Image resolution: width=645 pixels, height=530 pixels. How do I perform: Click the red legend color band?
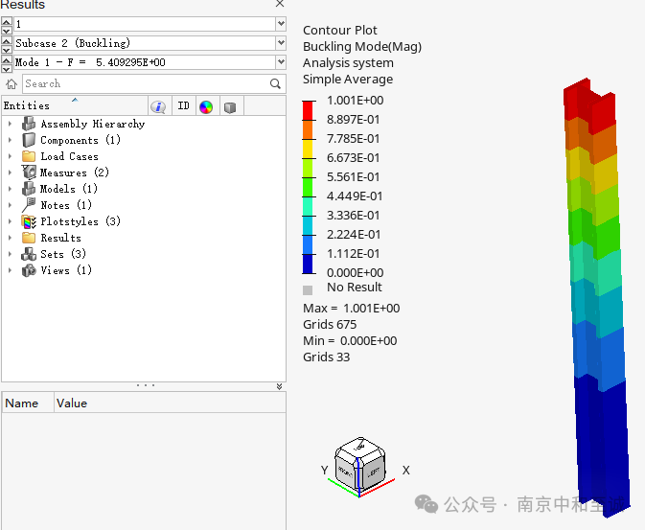pos(308,110)
